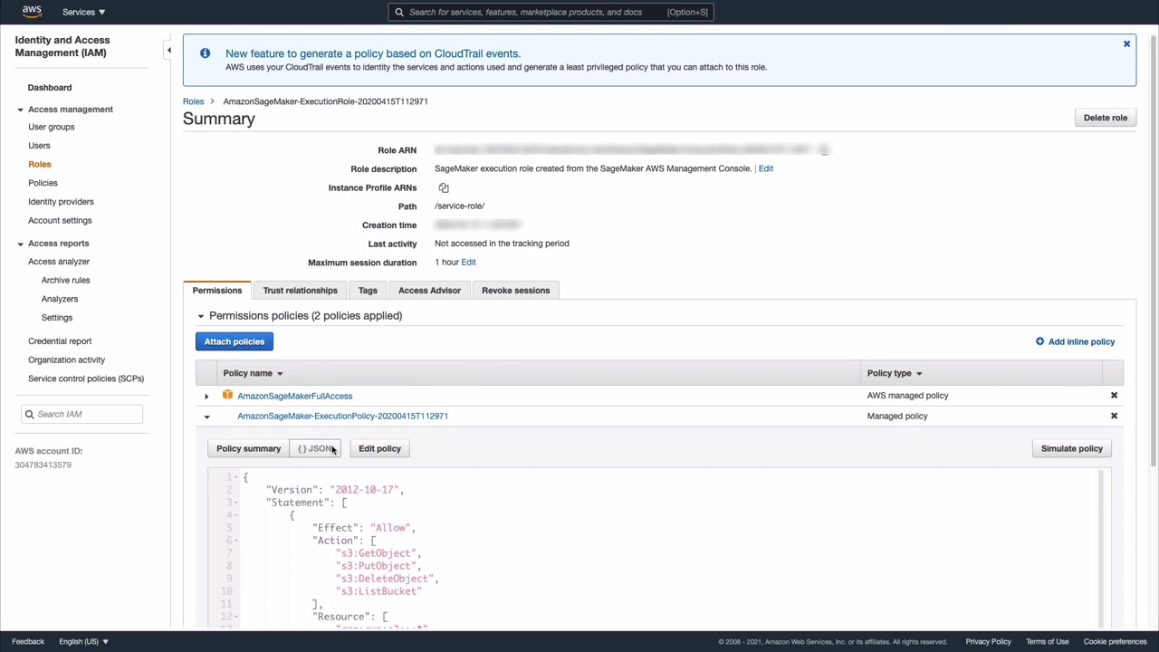Collapse the AmazonSageMaker-ExecutionPolicy row
Screen dimensions: 1159x652
point(206,417)
